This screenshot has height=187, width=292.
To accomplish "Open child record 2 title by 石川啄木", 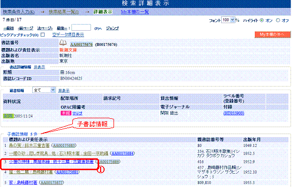I will point(58,153).
